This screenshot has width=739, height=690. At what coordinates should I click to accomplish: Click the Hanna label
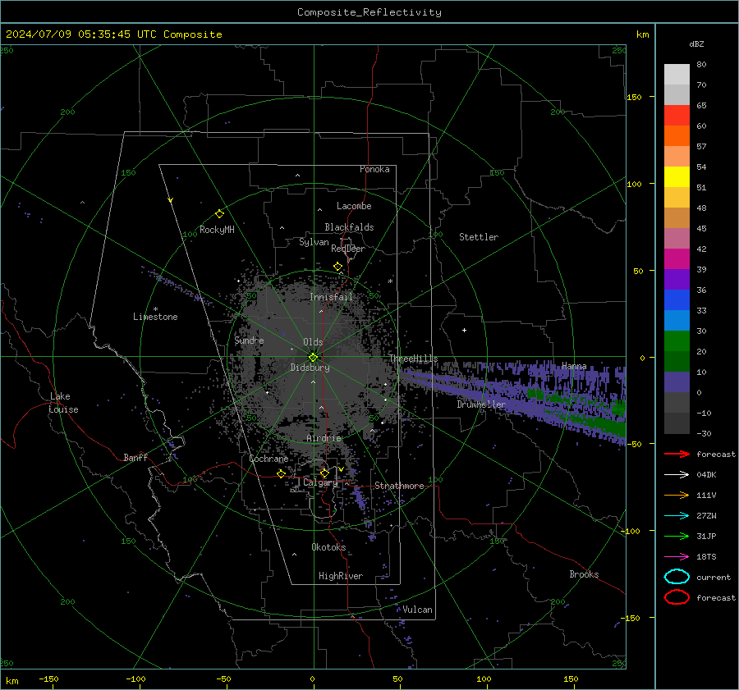click(574, 366)
